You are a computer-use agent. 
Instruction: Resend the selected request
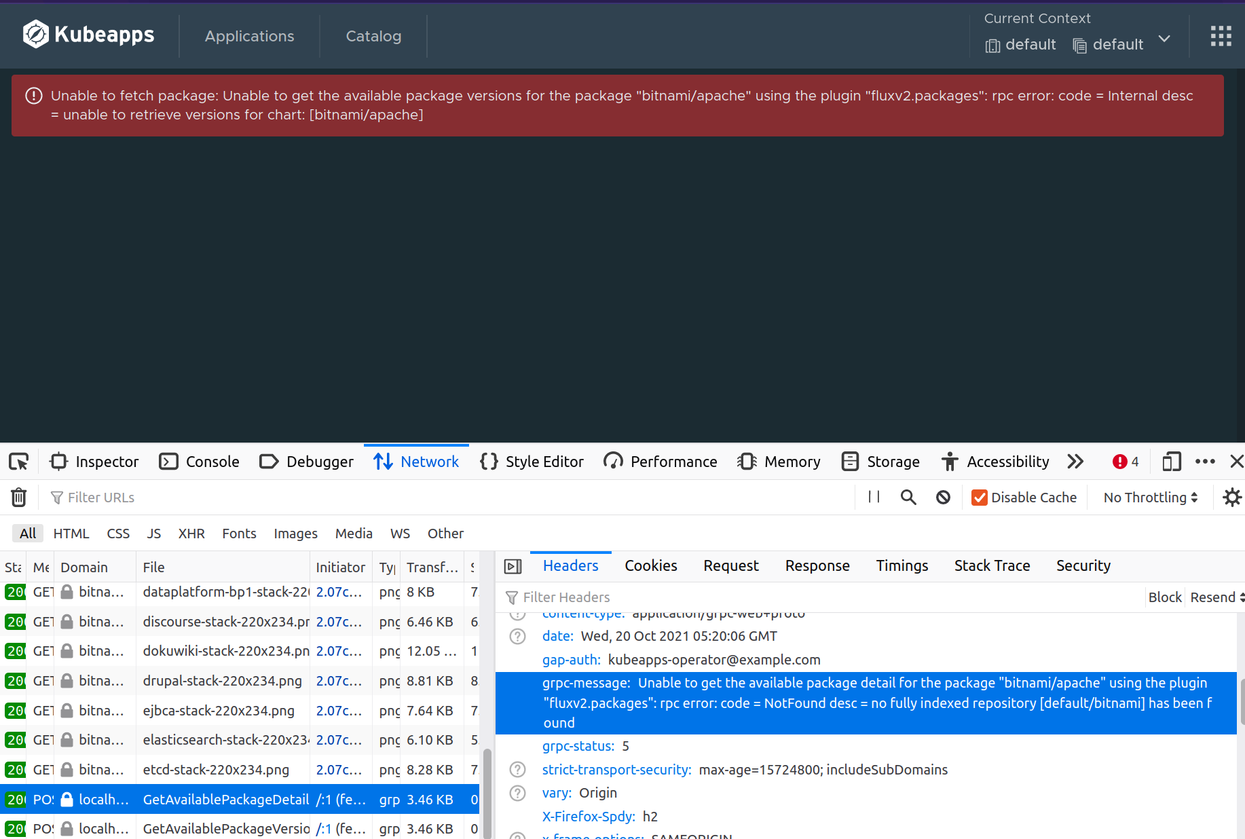tap(1212, 597)
